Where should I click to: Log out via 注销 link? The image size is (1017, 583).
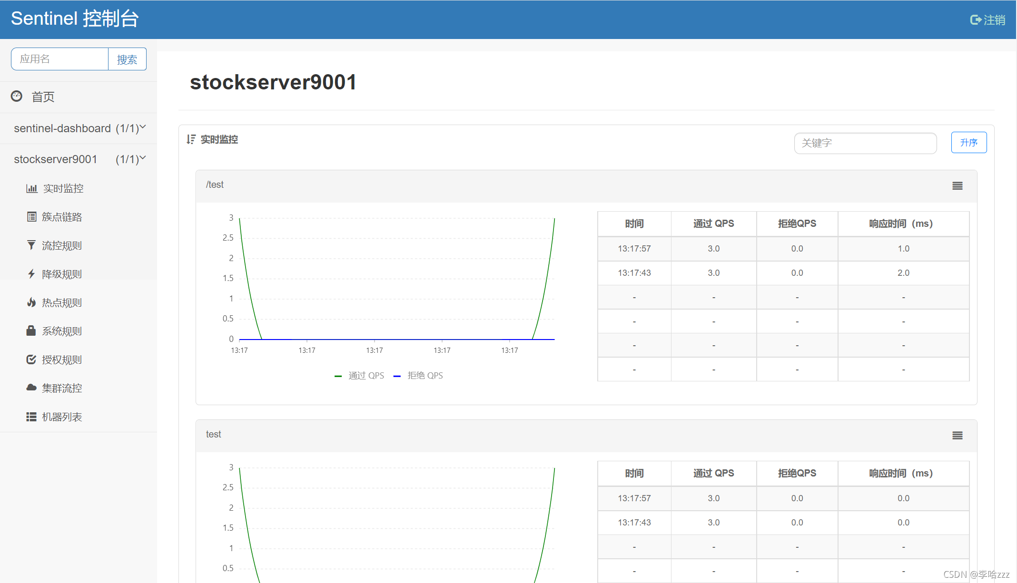[x=987, y=20]
